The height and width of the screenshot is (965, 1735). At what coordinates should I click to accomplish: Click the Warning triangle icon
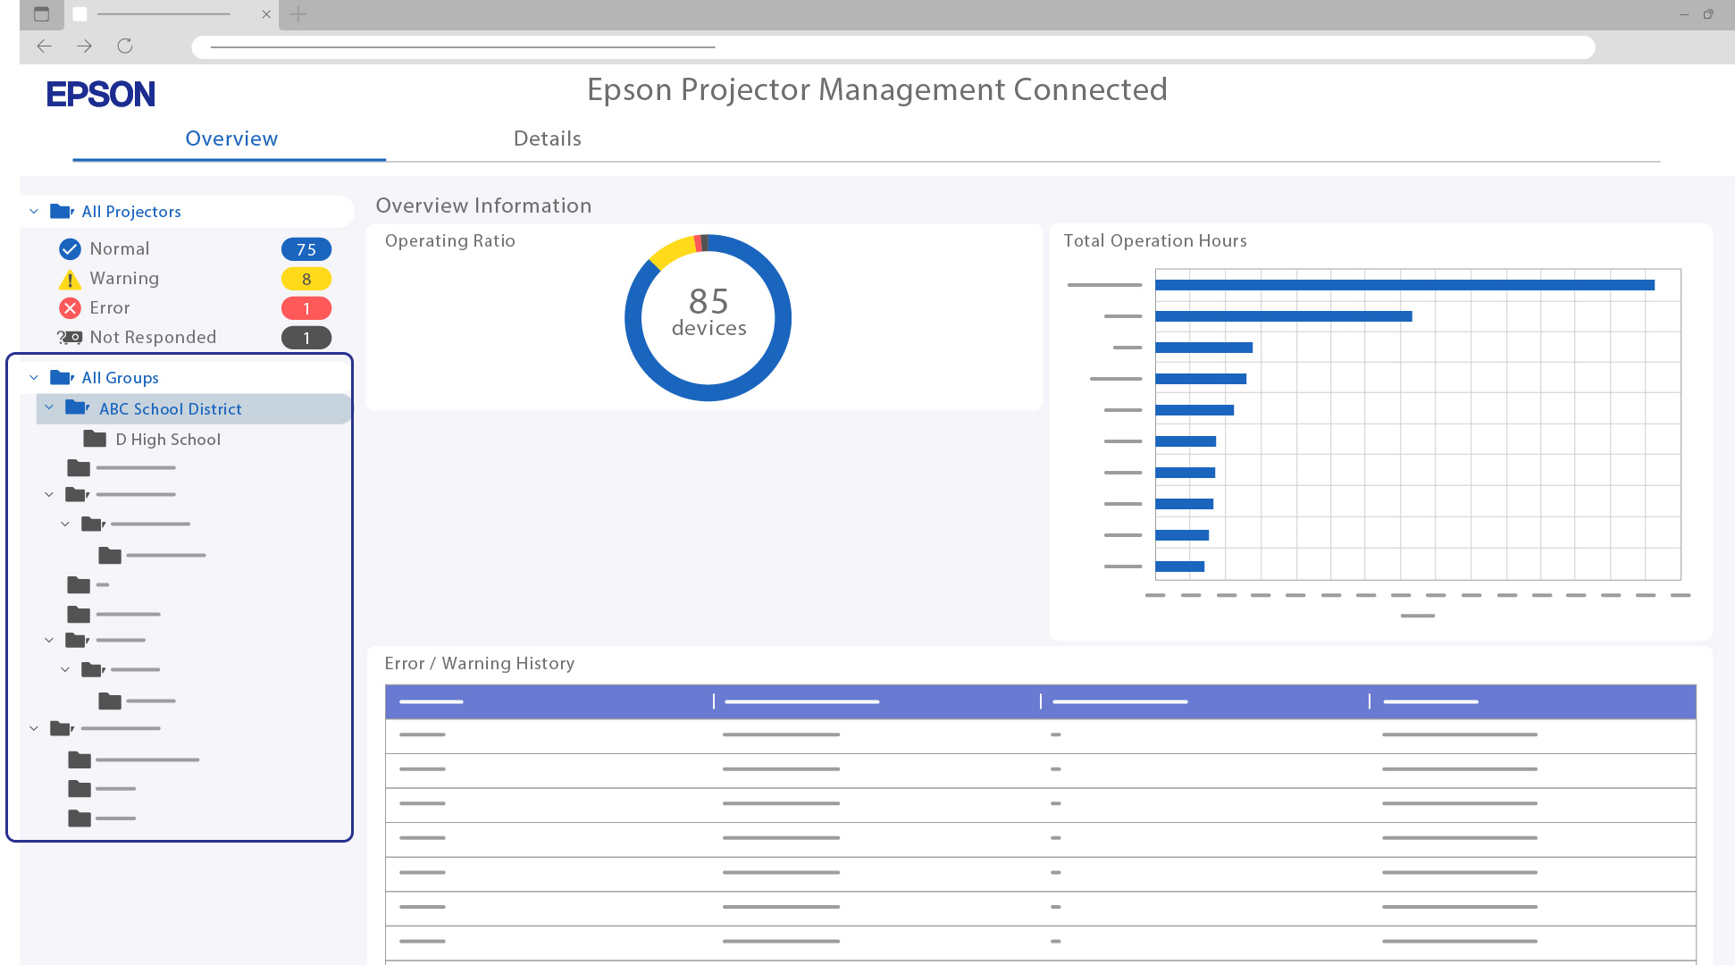point(70,280)
